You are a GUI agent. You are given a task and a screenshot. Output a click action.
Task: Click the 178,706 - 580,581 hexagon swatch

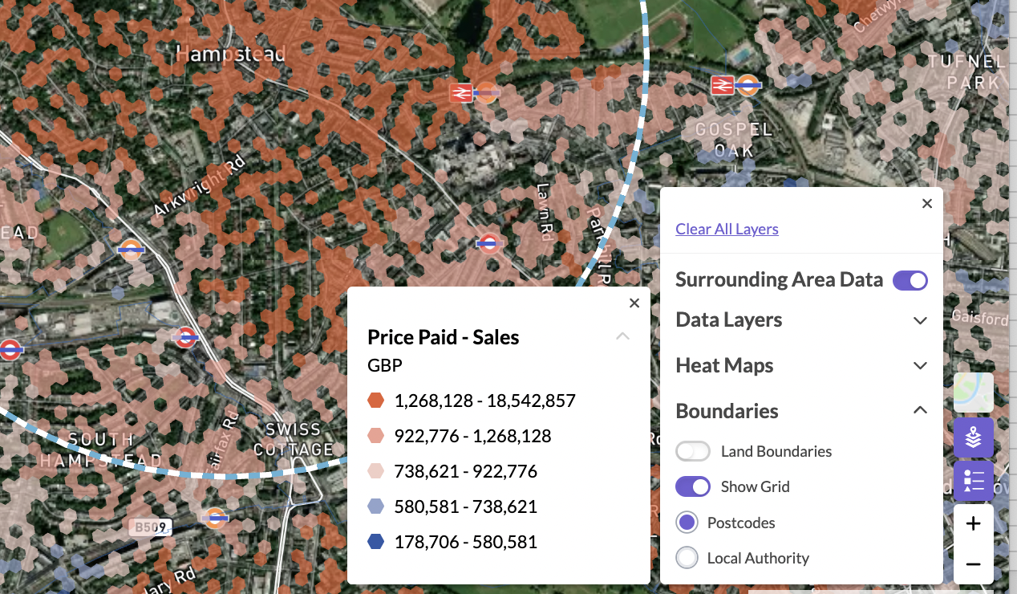(x=376, y=542)
